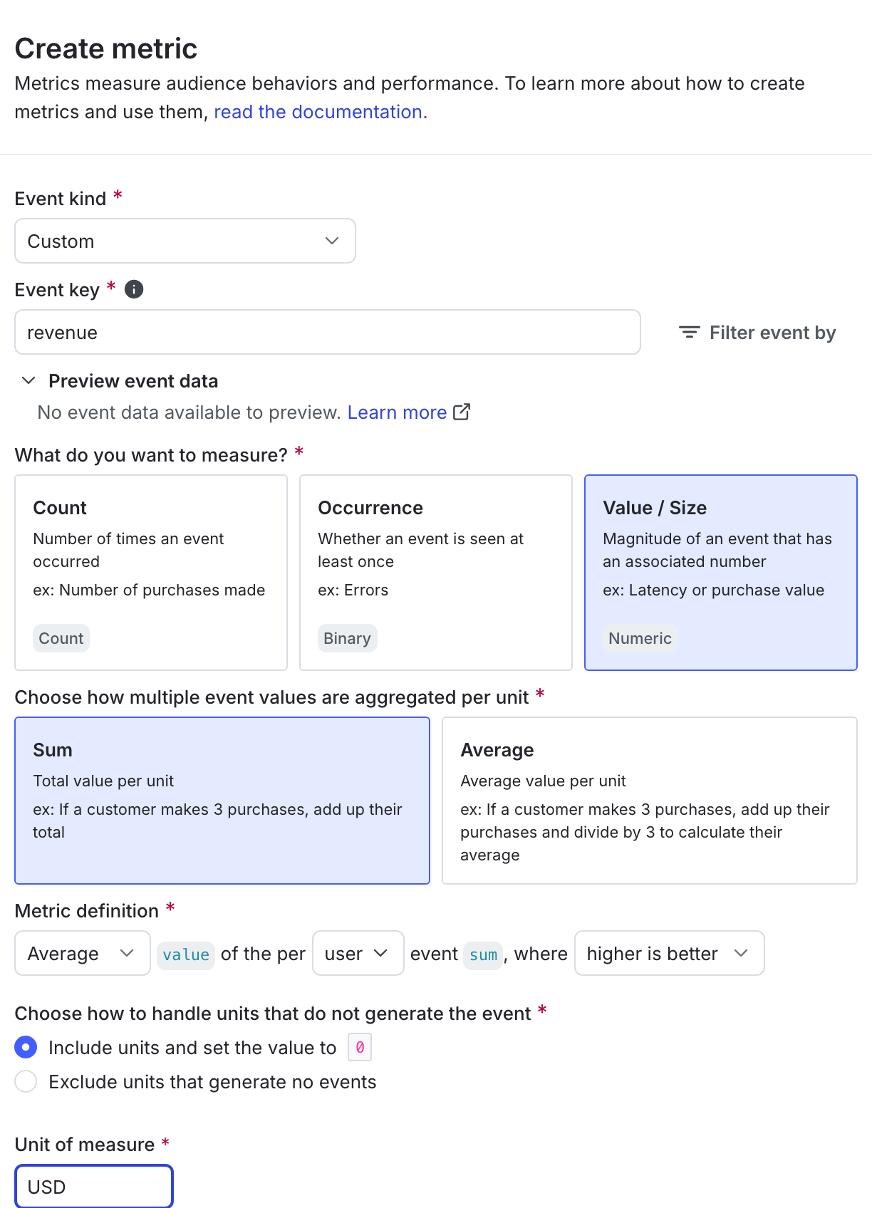Select Exclude units that generate no events

25,1081
